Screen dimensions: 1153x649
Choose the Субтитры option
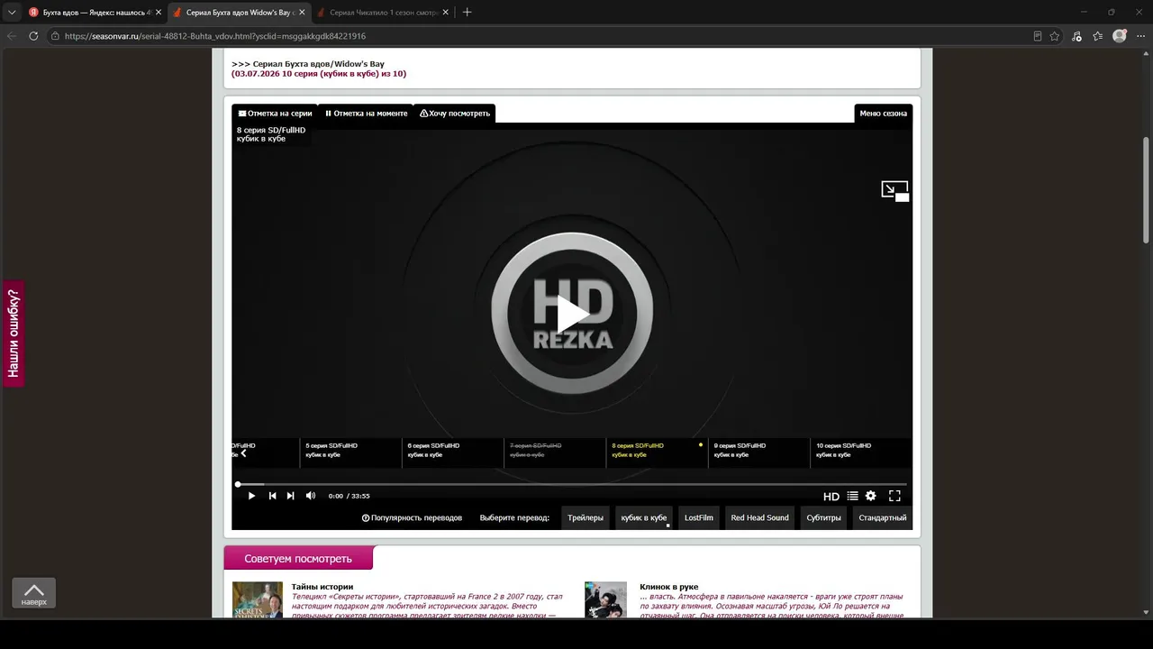[x=824, y=518]
